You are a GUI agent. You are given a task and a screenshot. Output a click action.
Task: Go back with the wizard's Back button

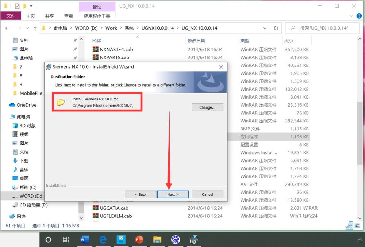click(140, 194)
